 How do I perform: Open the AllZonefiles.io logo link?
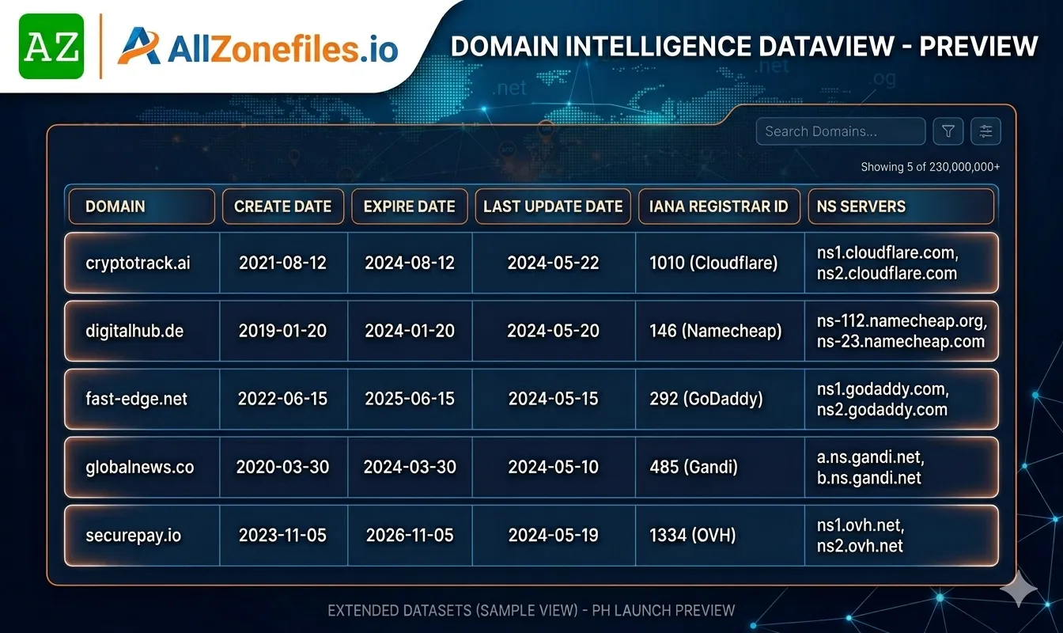pyautogui.click(x=257, y=47)
